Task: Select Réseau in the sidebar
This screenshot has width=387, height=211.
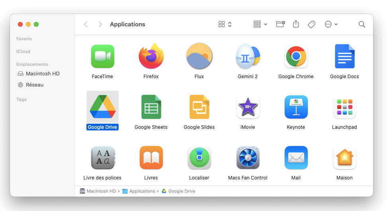Action: point(31,85)
